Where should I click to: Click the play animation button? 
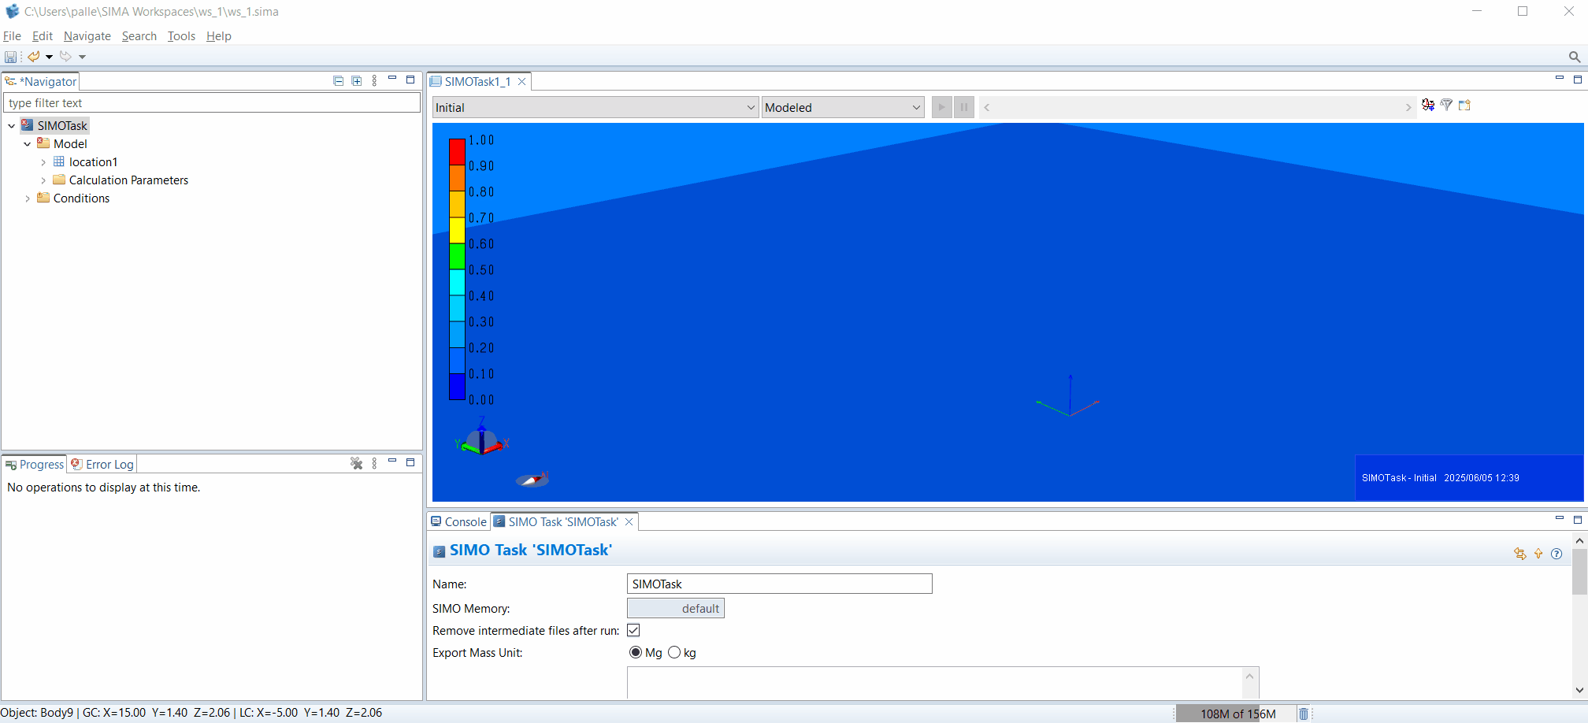[941, 107]
